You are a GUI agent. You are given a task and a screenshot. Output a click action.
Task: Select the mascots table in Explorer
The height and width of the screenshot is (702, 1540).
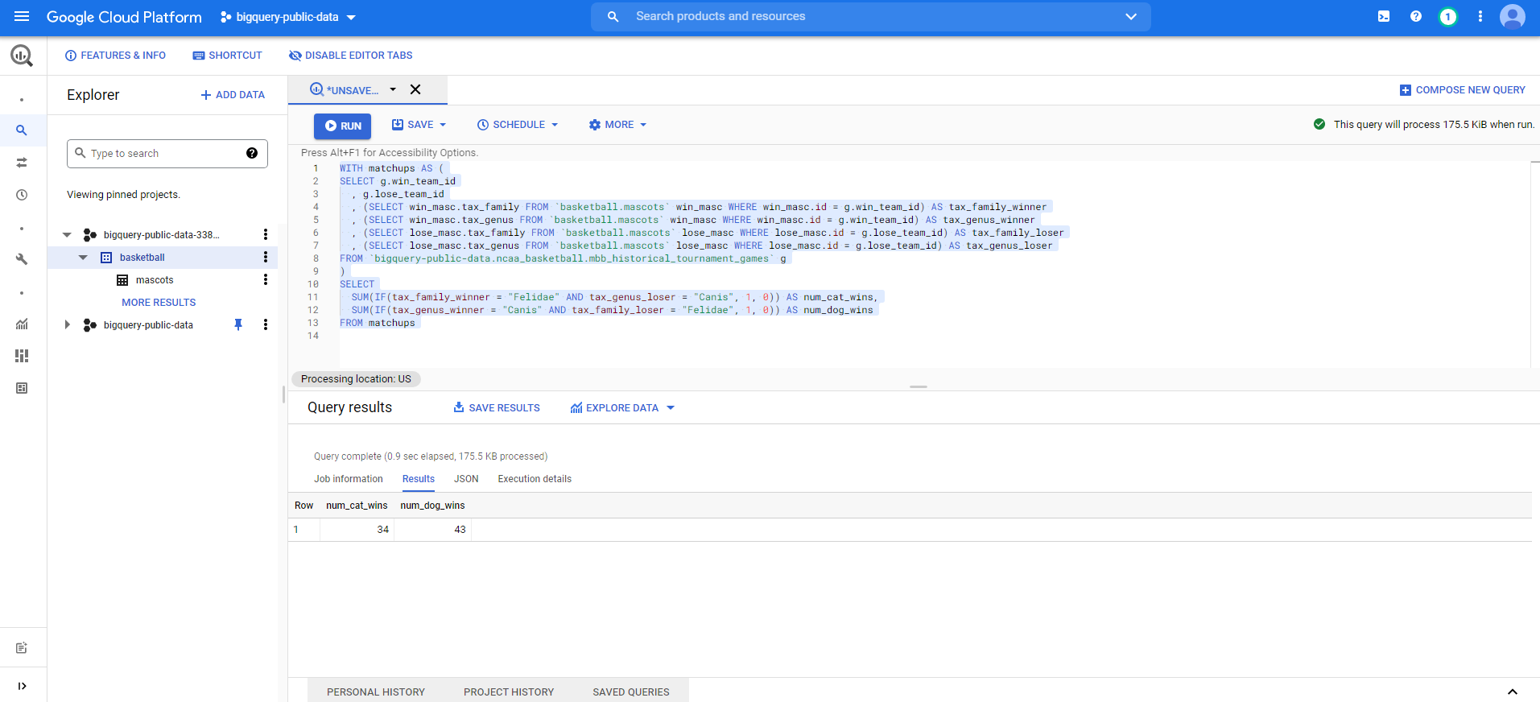click(155, 280)
